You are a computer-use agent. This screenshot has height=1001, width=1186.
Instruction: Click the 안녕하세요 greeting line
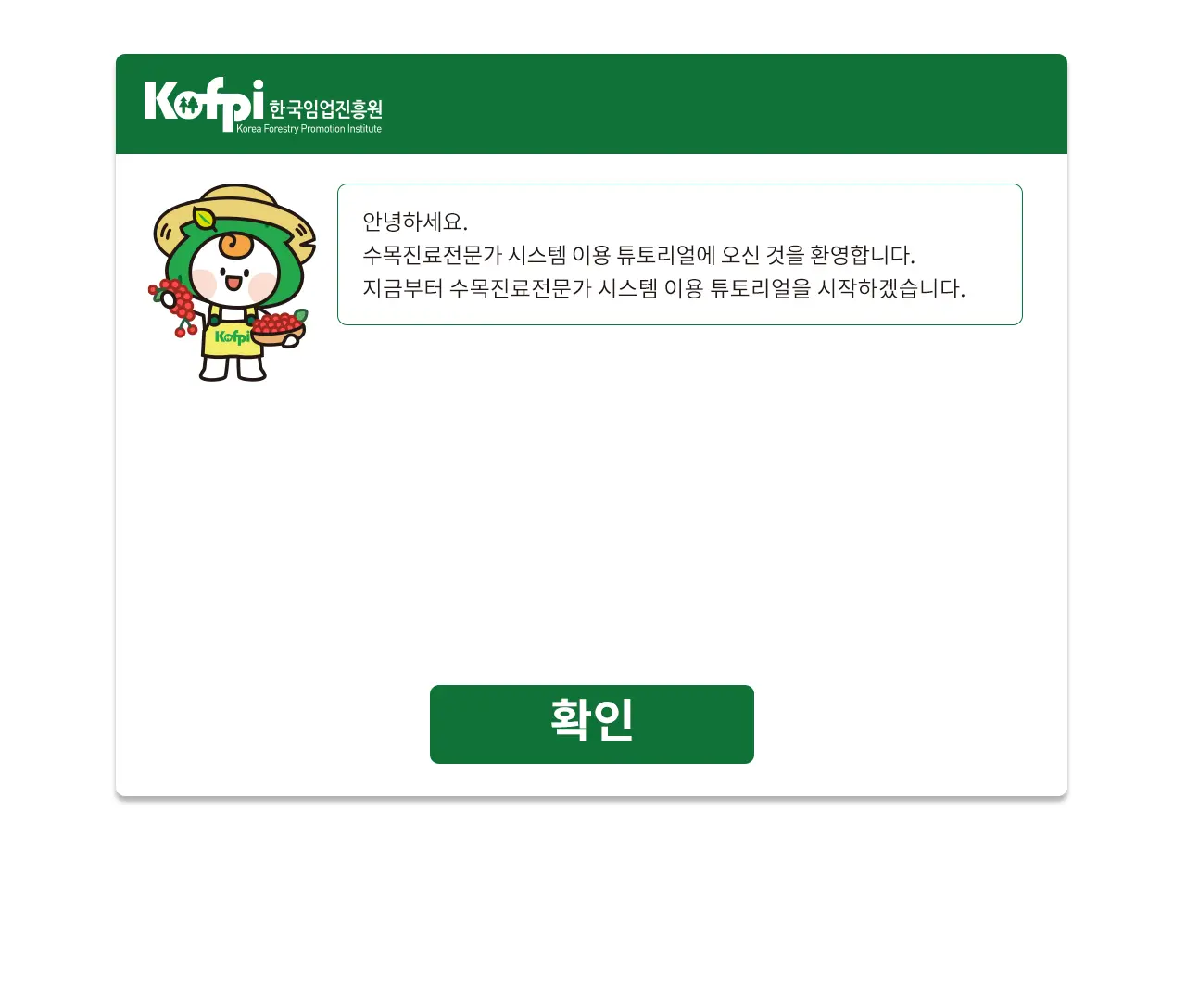coord(415,222)
